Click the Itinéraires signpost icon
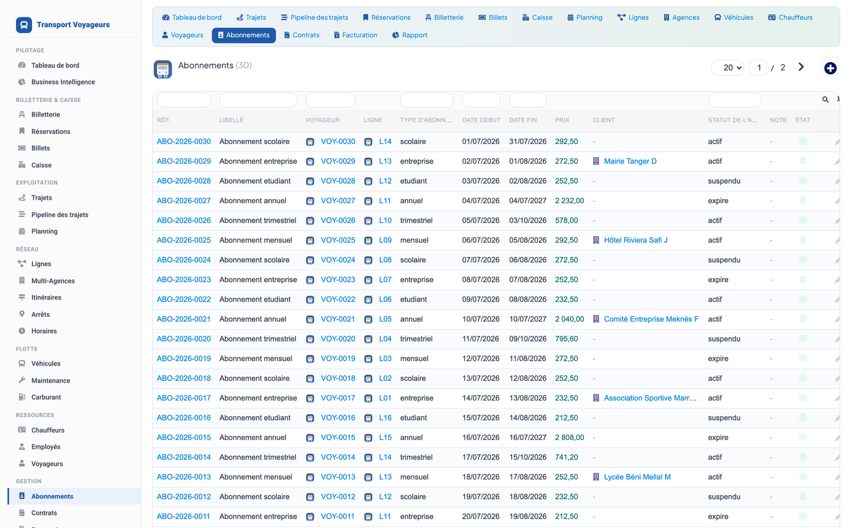 point(22,298)
